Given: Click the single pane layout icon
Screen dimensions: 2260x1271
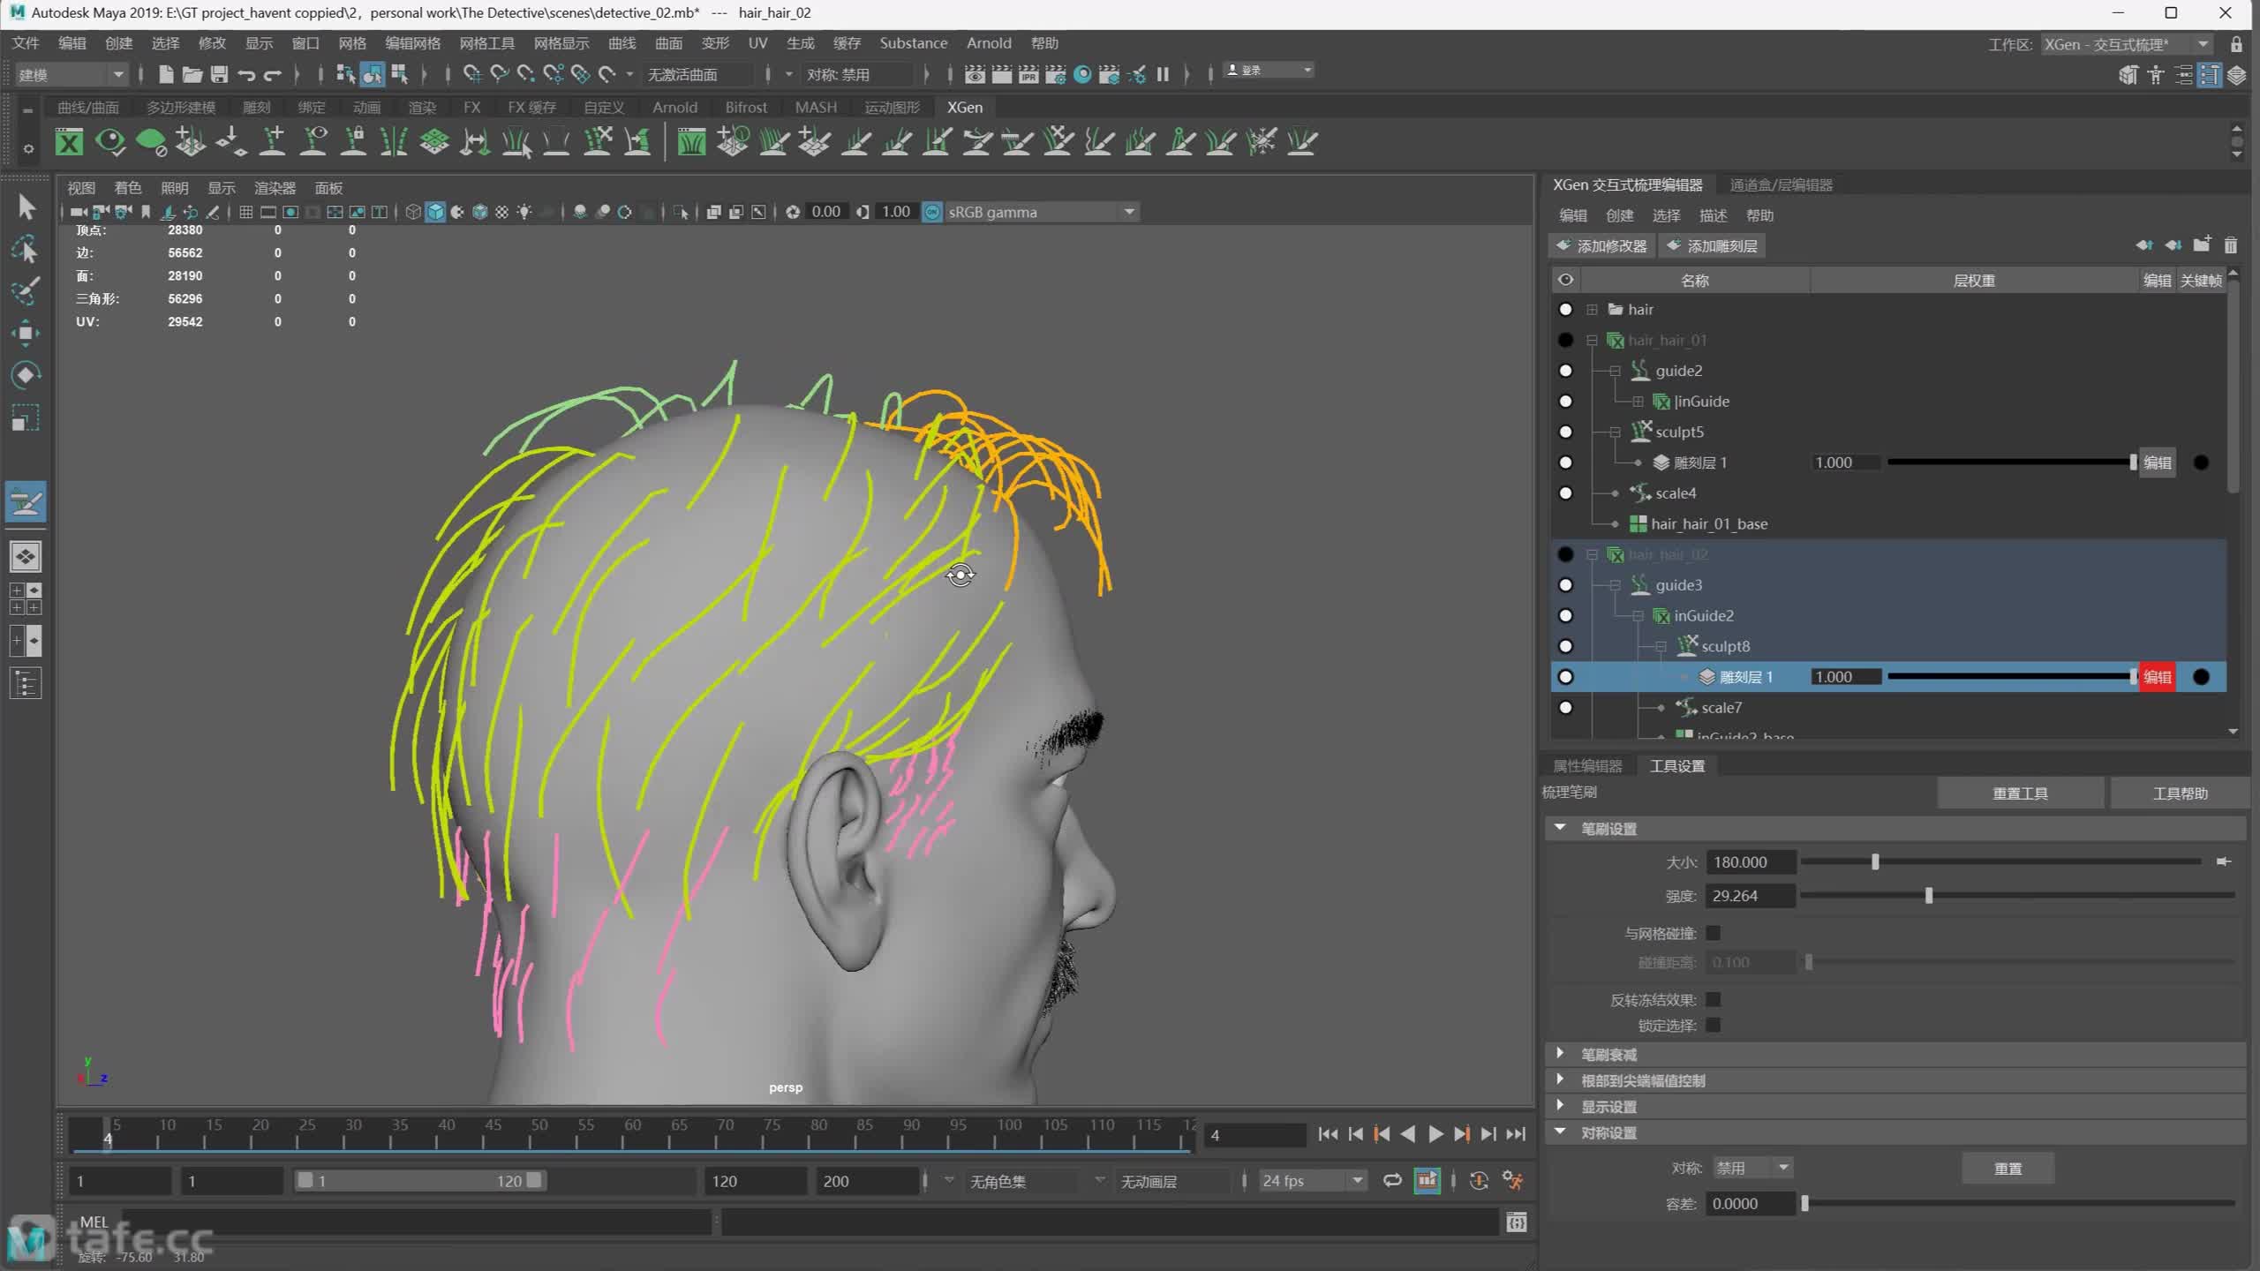Looking at the screenshot, I should pos(26,557).
